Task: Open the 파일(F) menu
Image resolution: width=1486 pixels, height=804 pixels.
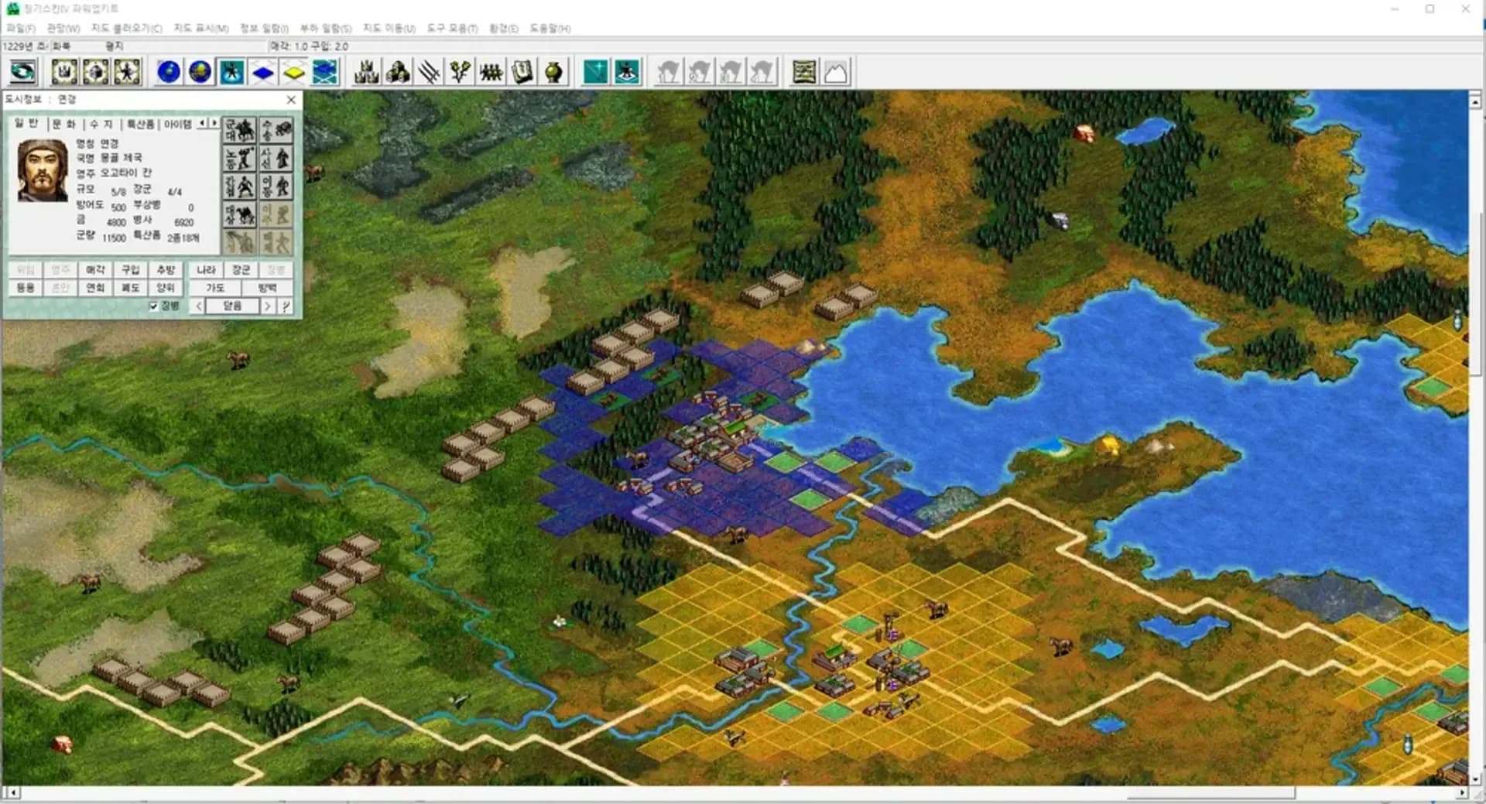Action: pos(21,29)
